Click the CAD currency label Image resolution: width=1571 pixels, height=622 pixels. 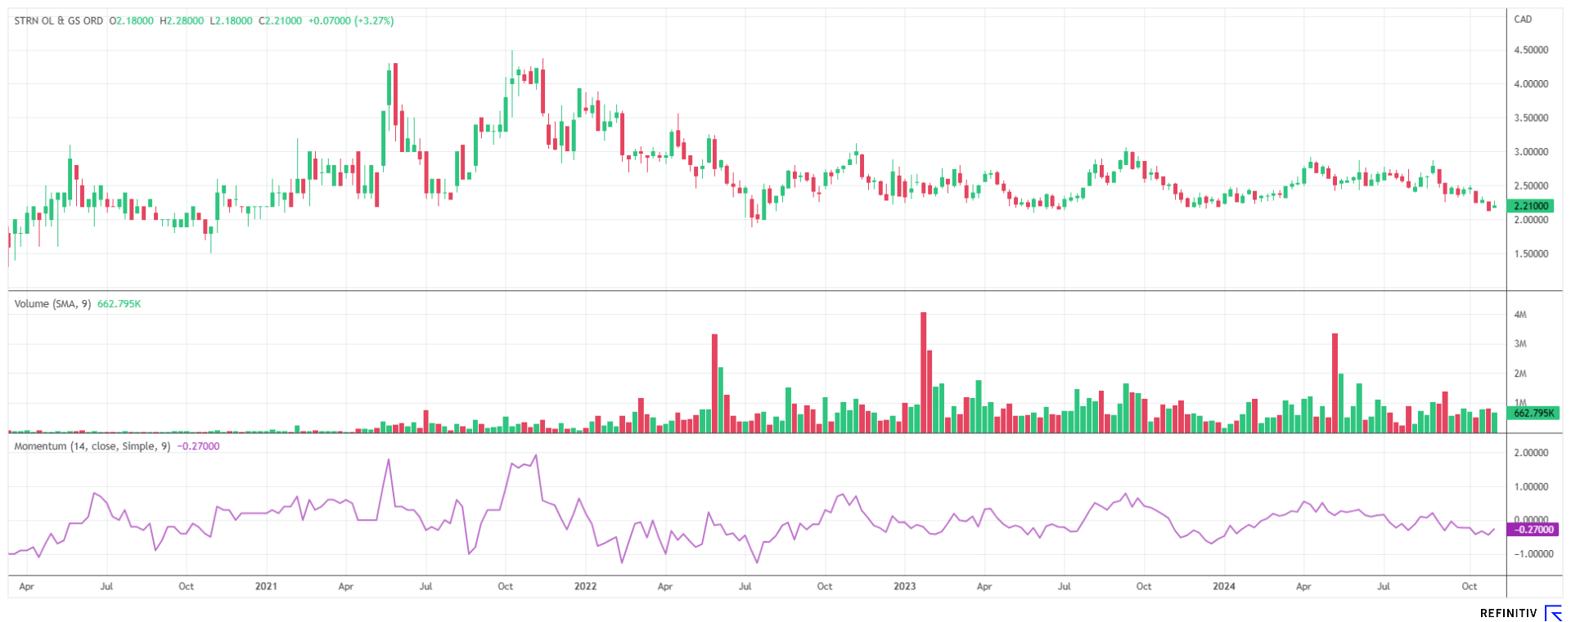(1523, 20)
